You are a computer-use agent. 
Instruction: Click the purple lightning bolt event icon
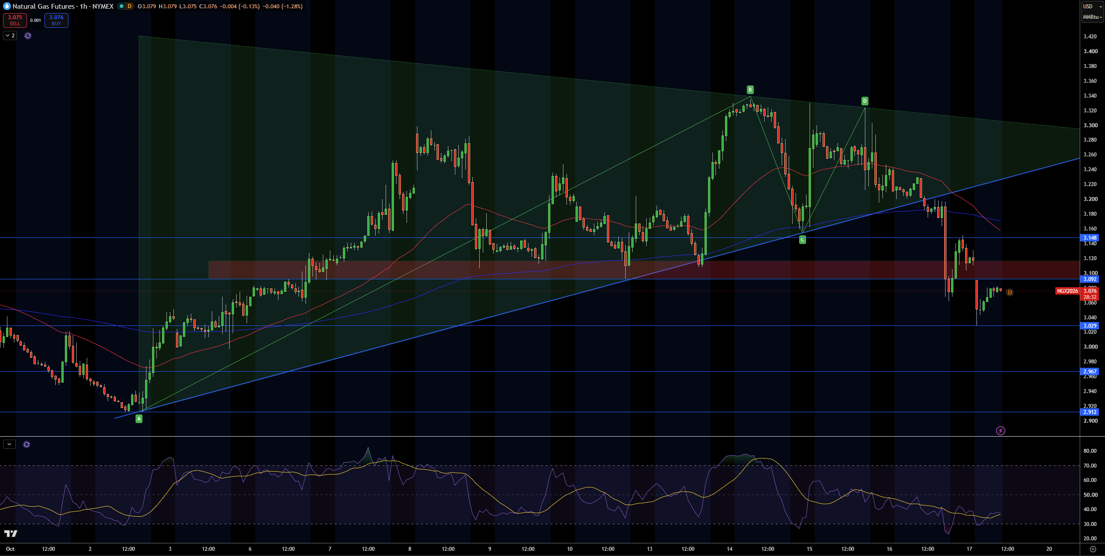1000,431
